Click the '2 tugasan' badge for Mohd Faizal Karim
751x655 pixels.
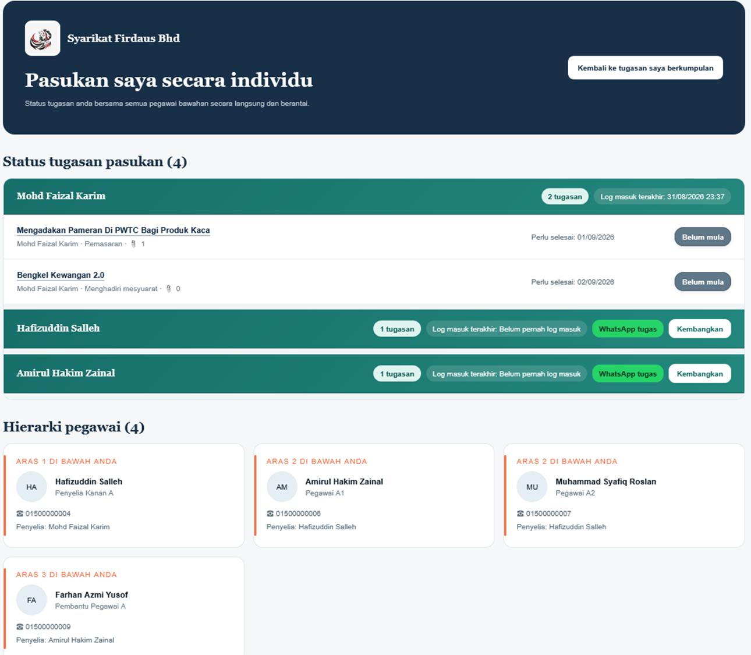[x=565, y=197]
